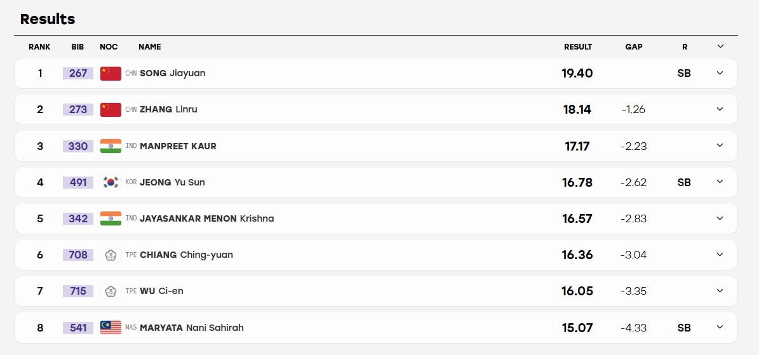The image size is (759, 355).
Task: Click China flag icon beside SONG Jiayuan
Action: (x=111, y=73)
